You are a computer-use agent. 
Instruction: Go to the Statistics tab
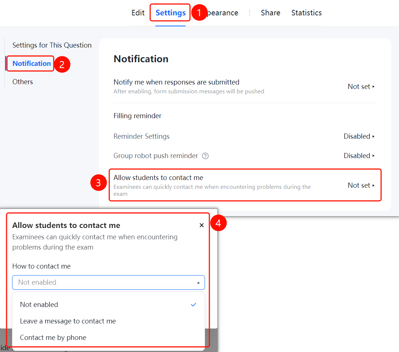tap(306, 13)
